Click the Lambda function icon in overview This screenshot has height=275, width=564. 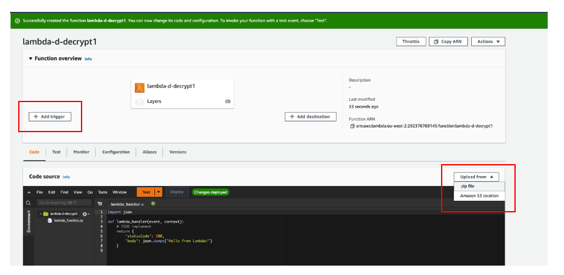coord(139,87)
